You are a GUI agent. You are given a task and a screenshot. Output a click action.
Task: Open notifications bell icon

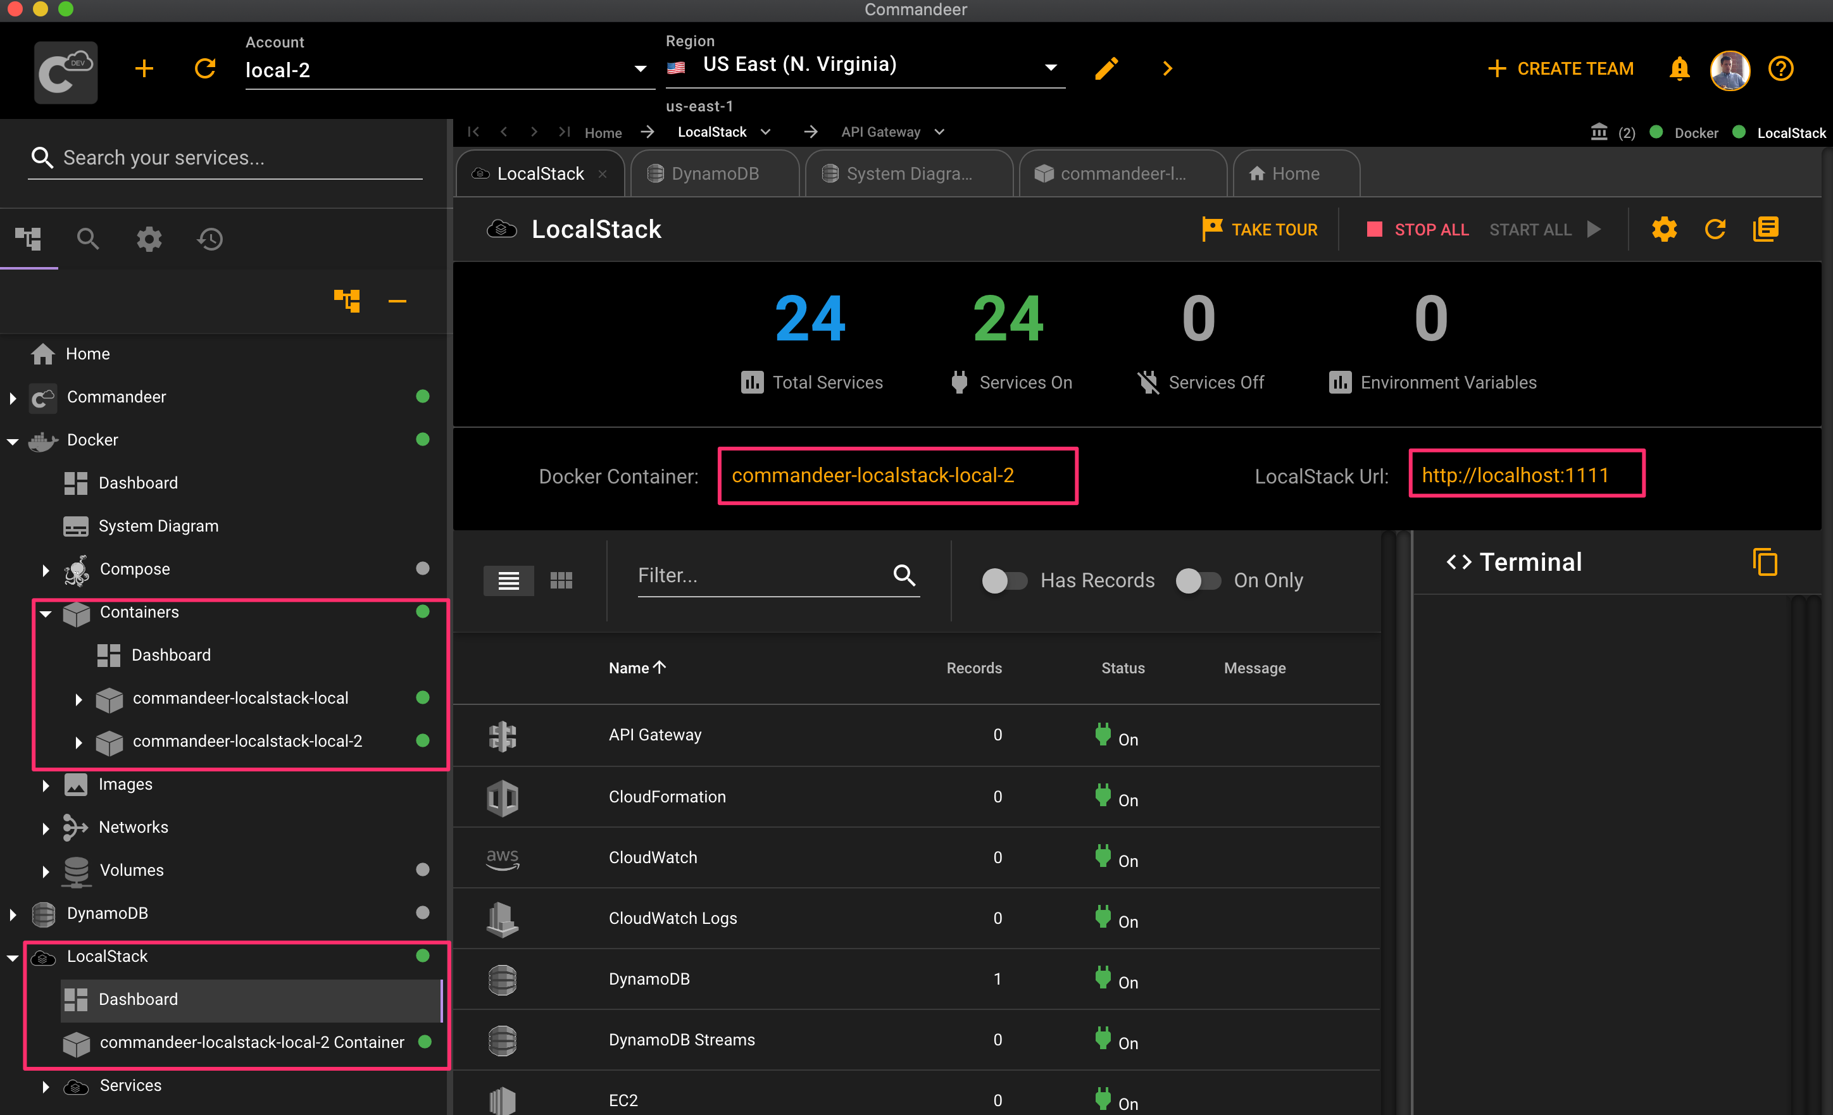click(x=1679, y=68)
